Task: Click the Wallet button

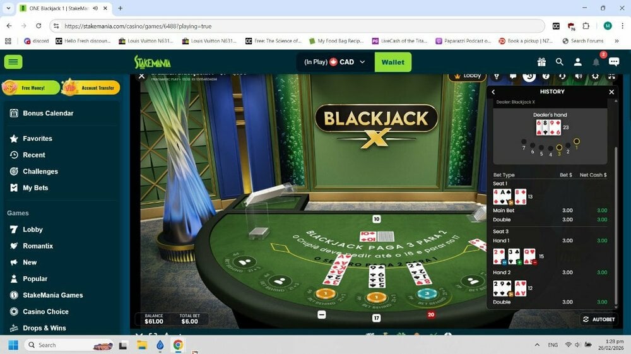Action: click(x=392, y=62)
